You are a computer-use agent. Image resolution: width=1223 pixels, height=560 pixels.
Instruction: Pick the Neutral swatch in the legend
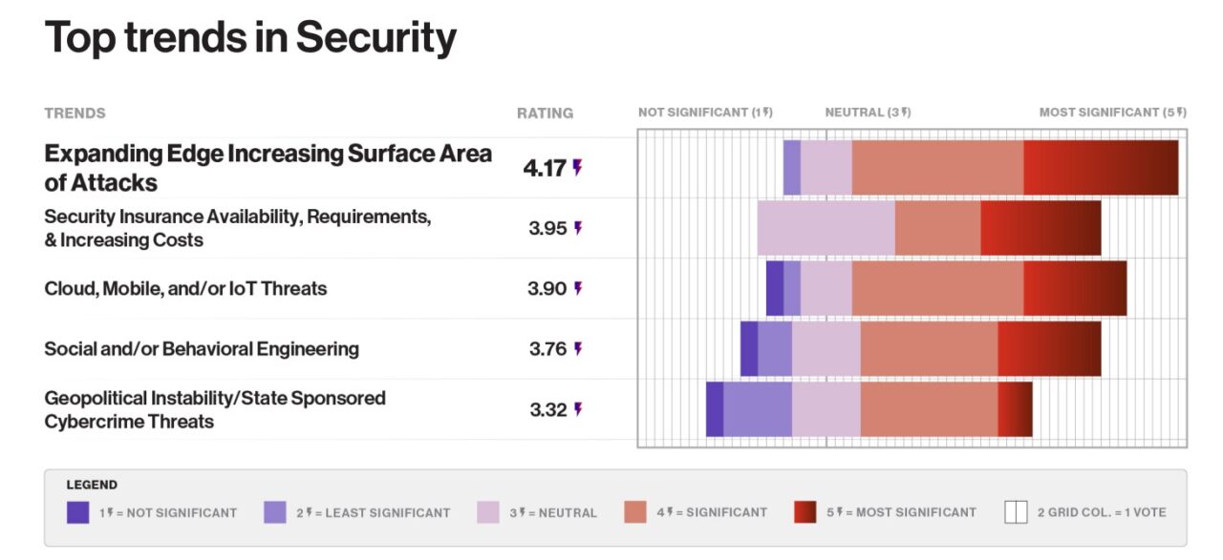point(488,512)
